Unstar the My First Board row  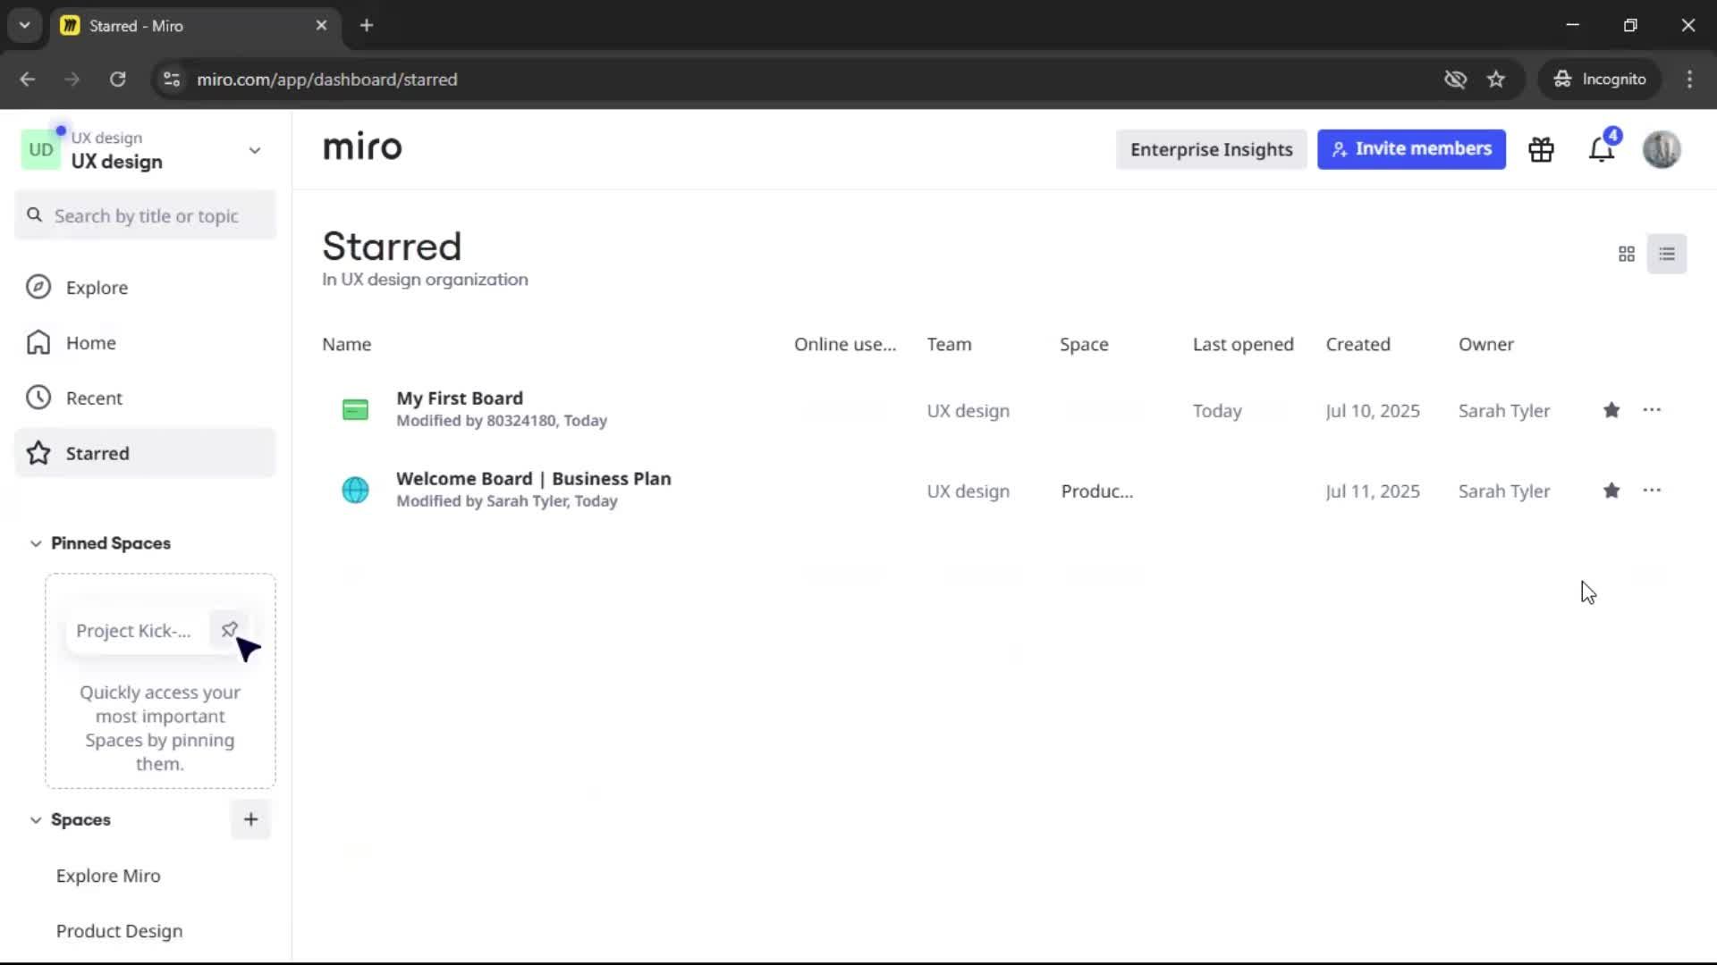(x=1611, y=410)
